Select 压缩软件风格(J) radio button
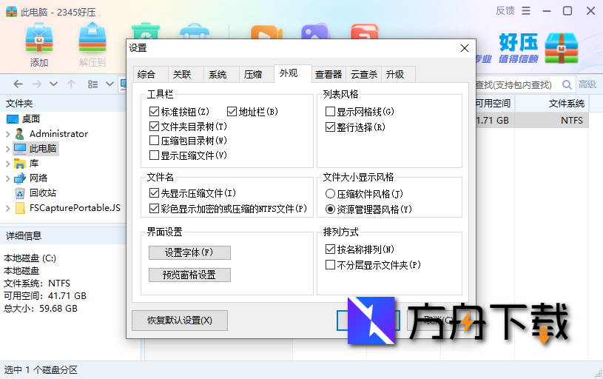The width and height of the screenshot is (603, 379). coord(330,193)
